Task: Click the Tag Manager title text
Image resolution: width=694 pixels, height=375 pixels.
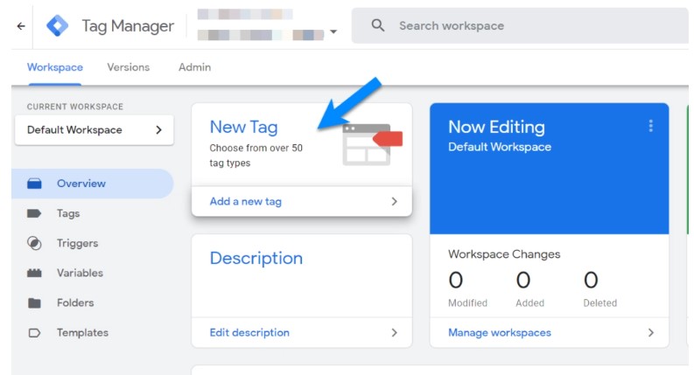Action: point(128,26)
